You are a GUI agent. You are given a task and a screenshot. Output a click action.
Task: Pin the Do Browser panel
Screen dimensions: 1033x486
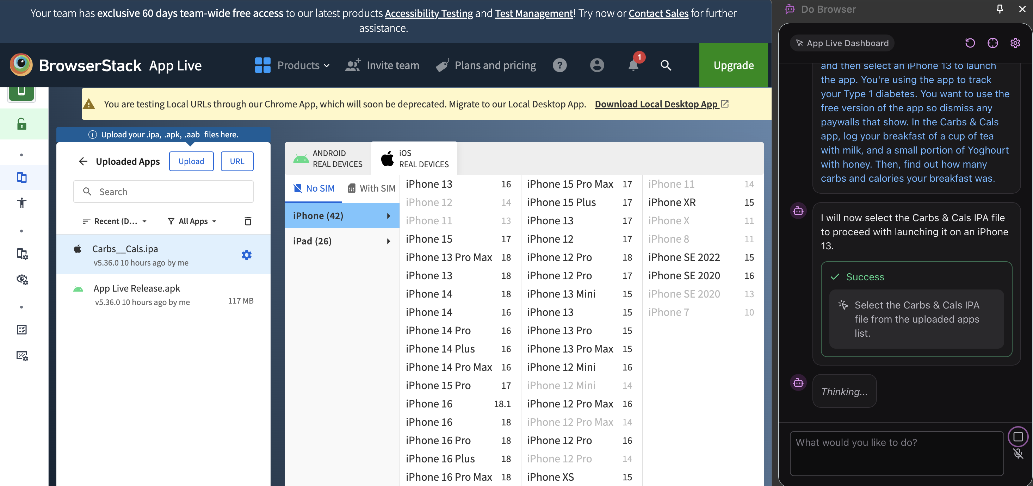coord(1000,9)
